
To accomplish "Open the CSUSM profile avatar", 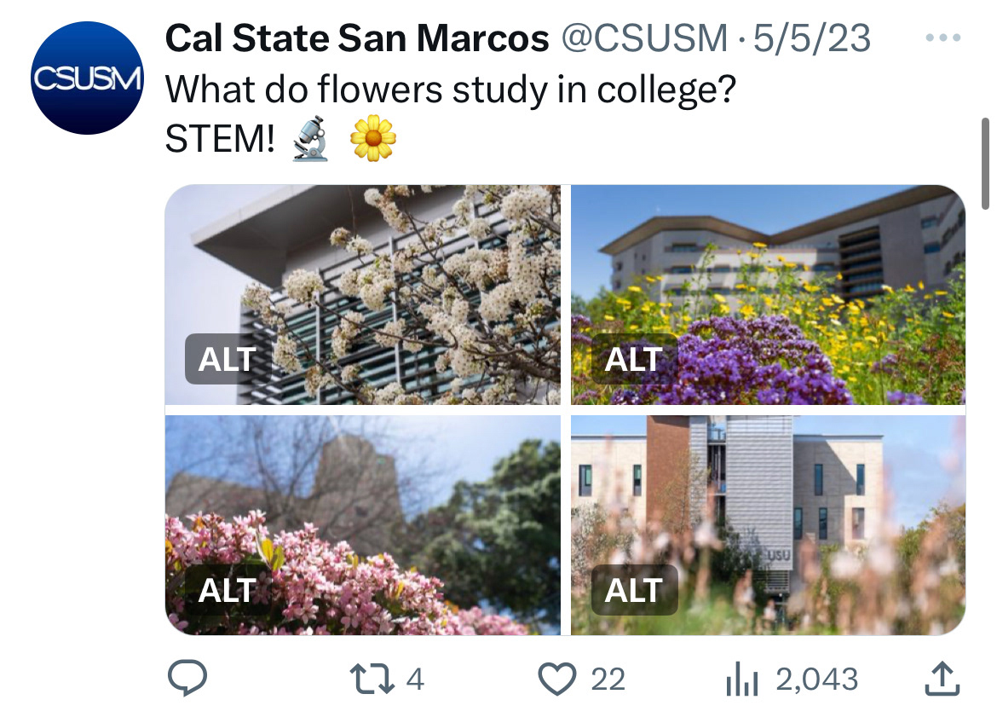I will coord(86,78).
